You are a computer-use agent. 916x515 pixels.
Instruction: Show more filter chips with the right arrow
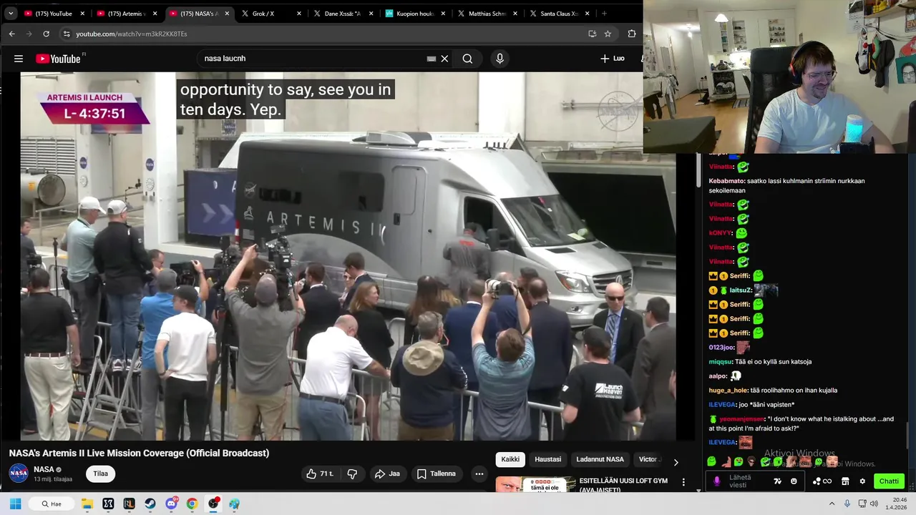pyautogui.click(x=676, y=462)
